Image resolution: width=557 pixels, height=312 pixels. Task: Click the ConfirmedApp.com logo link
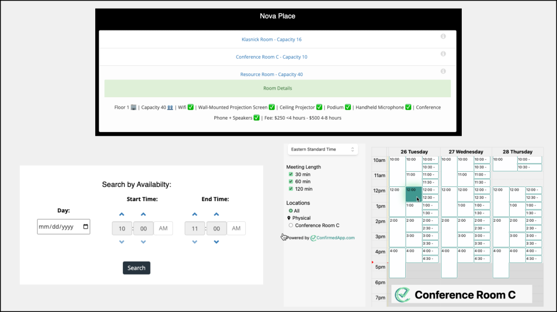click(x=332, y=238)
